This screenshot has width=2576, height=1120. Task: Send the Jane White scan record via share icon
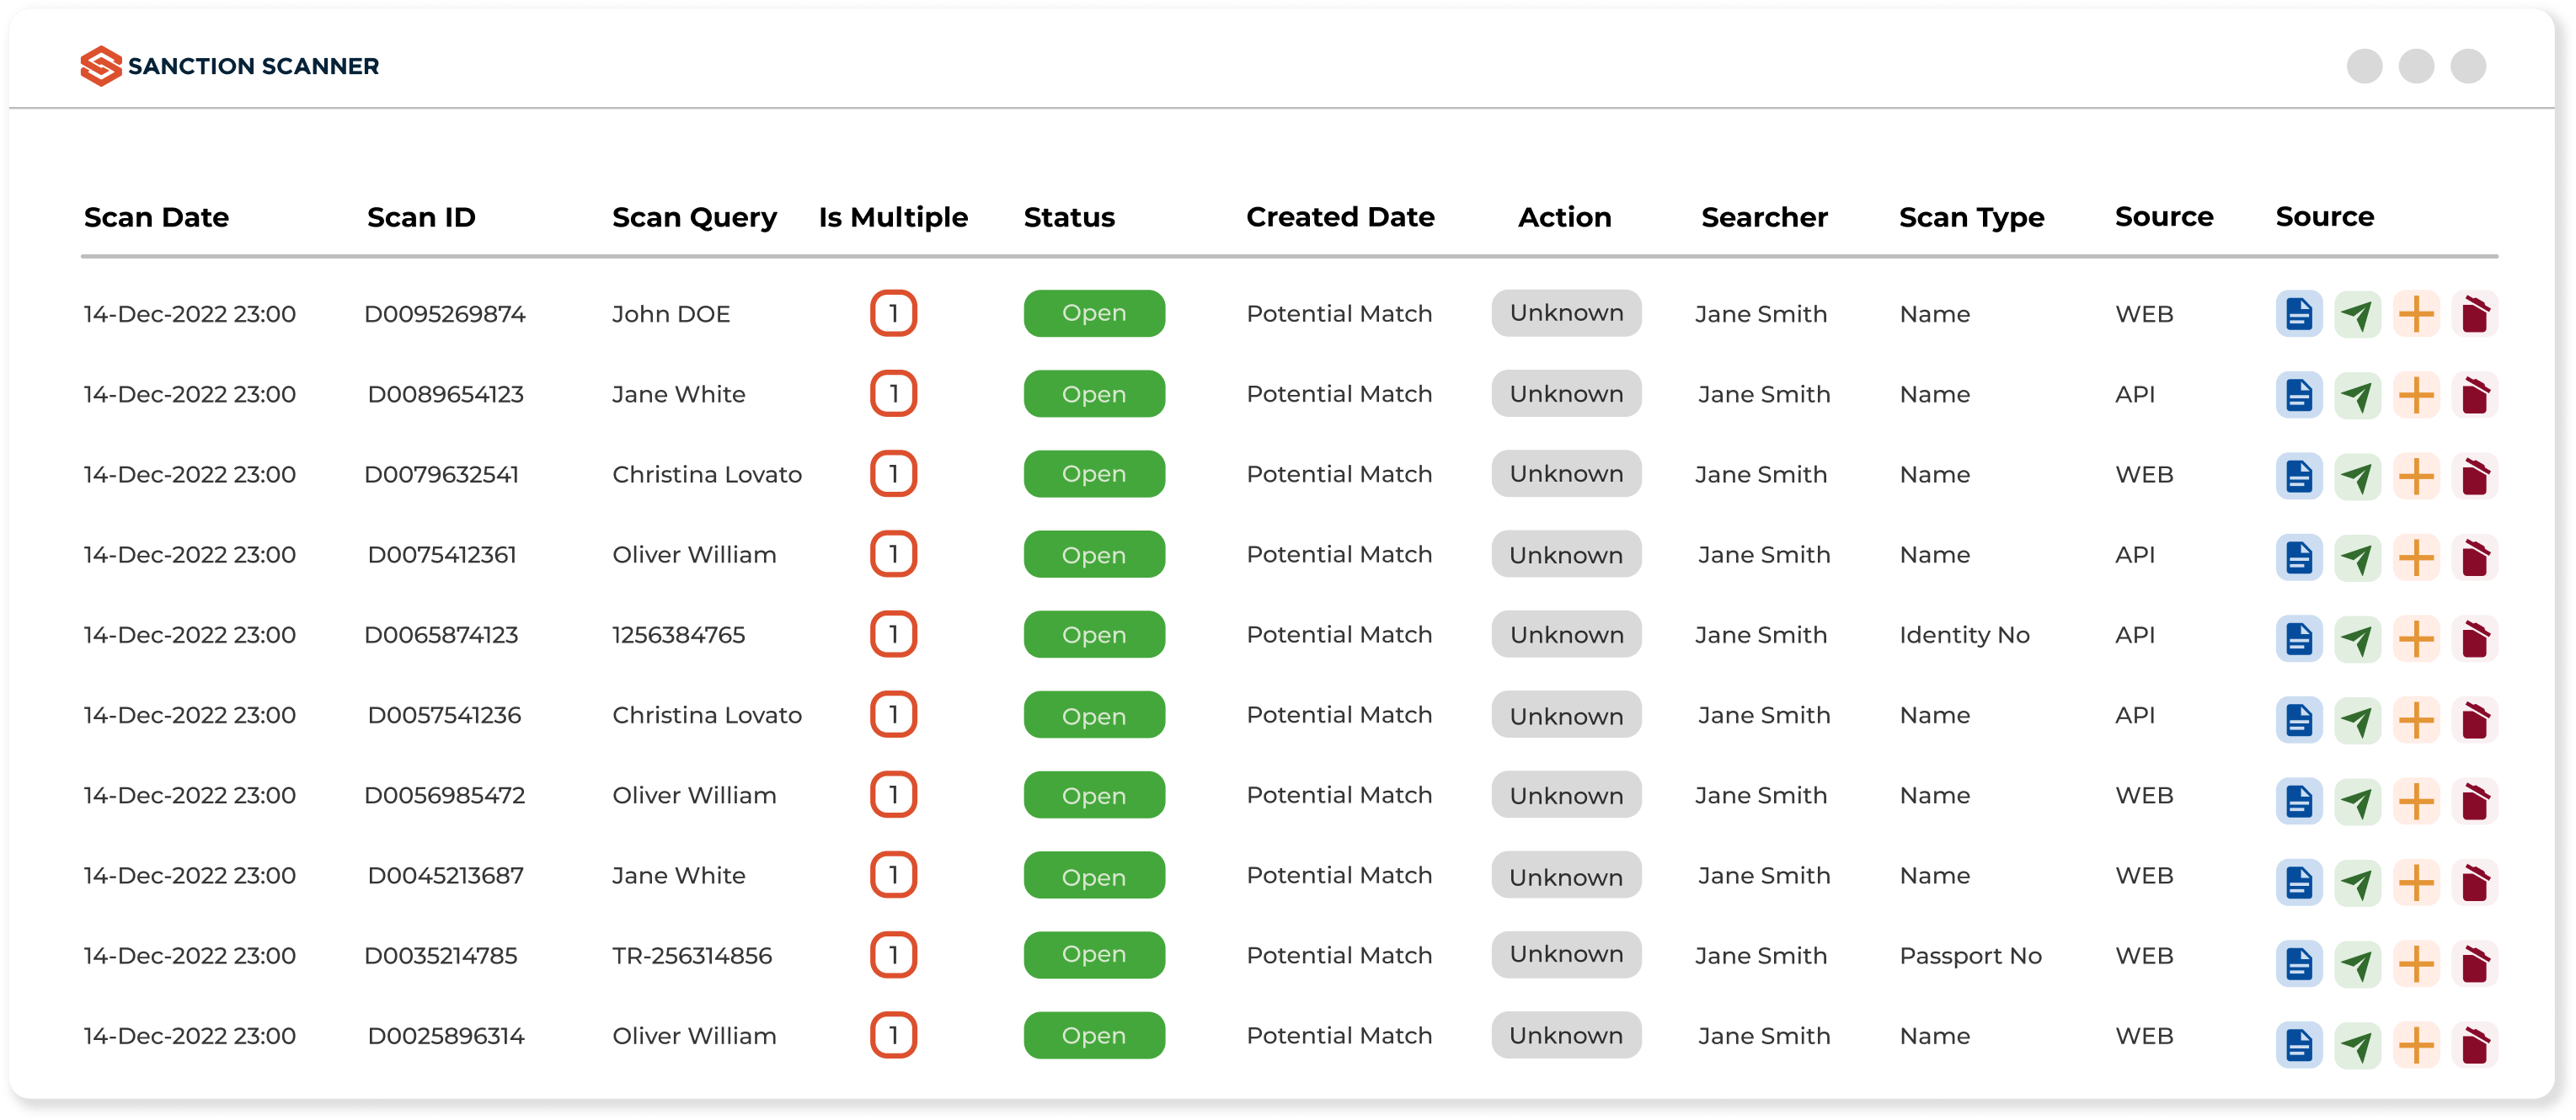[x=2358, y=394]
